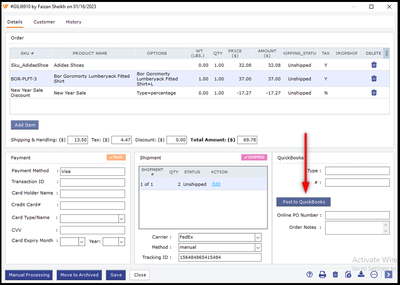Open more options ellipsis icon
The image size is (400, 285).
pos(374,275)
